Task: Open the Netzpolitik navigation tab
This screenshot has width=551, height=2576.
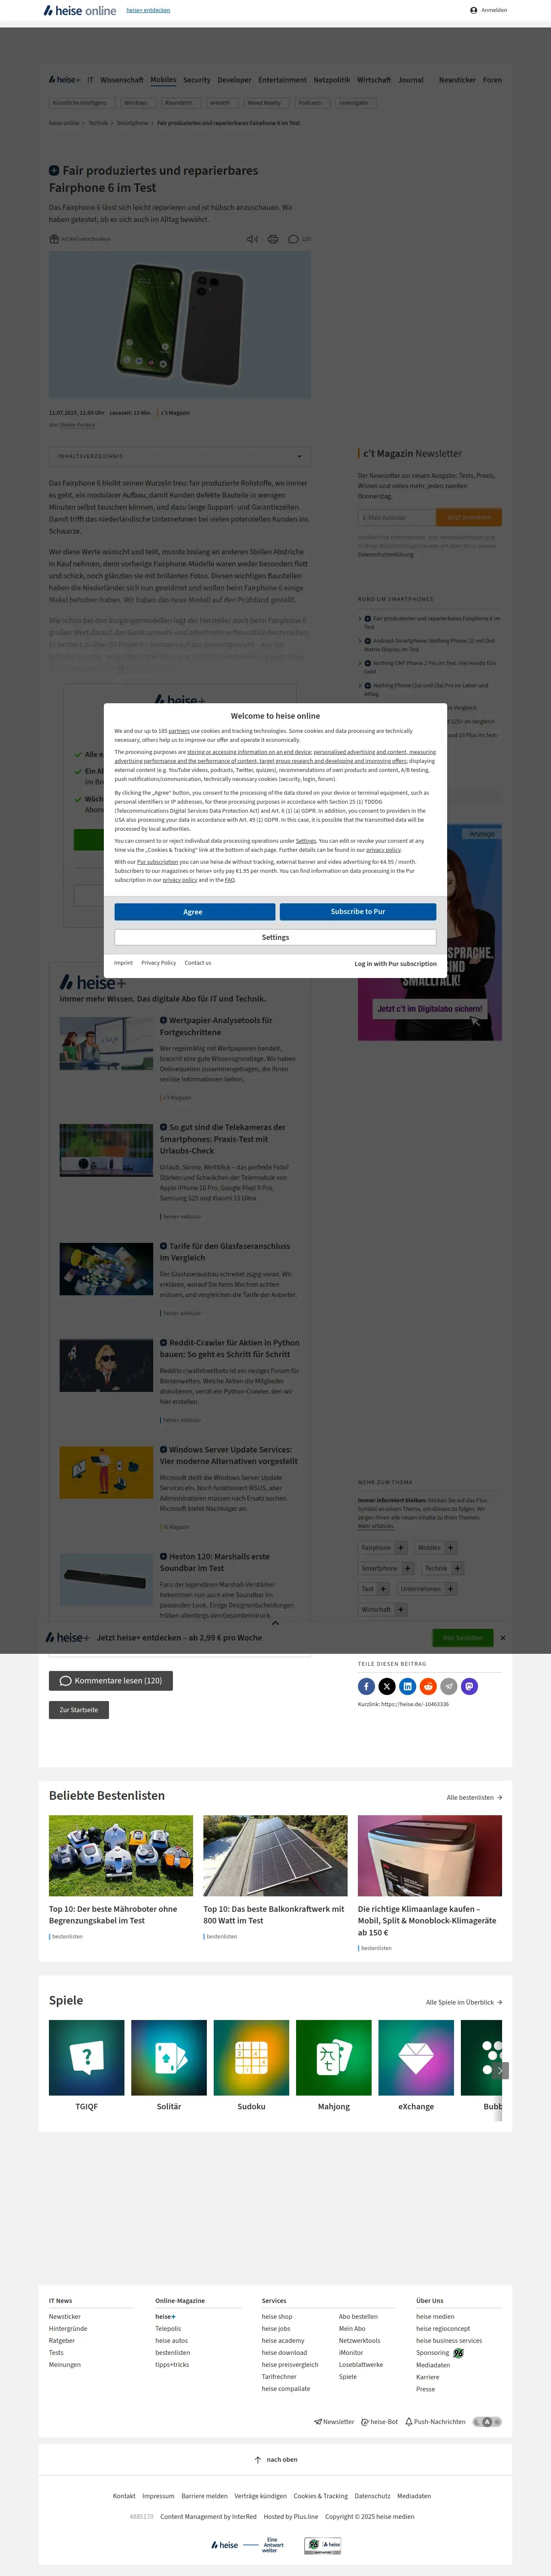Action: (x=332, y=80)
